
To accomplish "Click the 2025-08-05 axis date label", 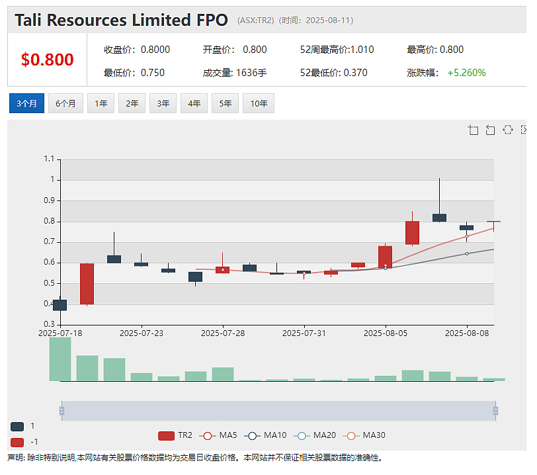I will (x=386, y=333).
